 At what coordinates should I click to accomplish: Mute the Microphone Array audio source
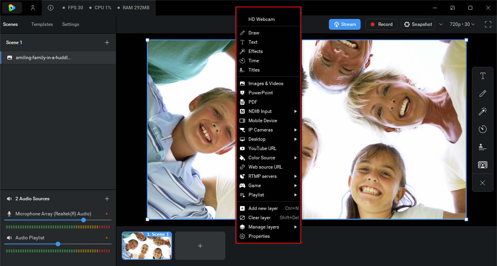point(9,214)
